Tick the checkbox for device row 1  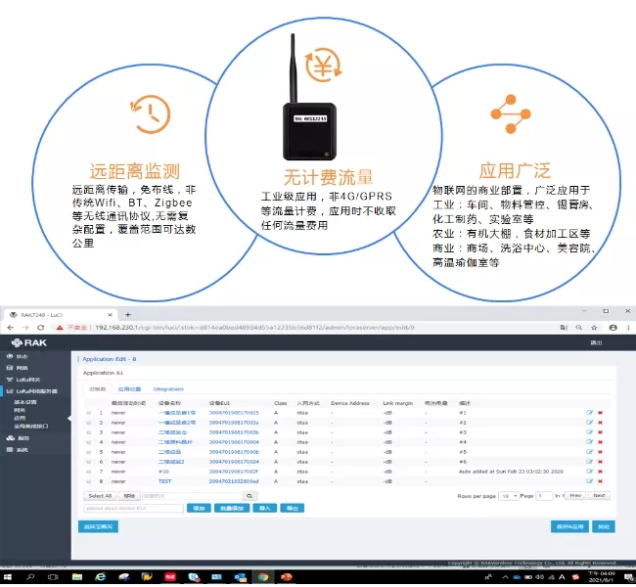(88, 413)
